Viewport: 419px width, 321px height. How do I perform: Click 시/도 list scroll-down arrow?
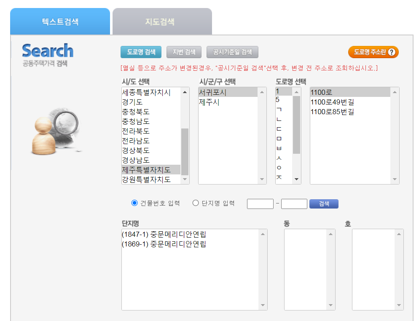tap(185, 179)
